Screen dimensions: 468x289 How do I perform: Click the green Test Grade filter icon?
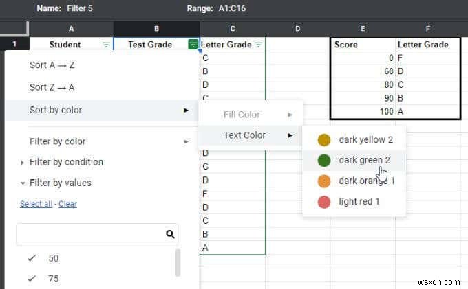point(193,45)
